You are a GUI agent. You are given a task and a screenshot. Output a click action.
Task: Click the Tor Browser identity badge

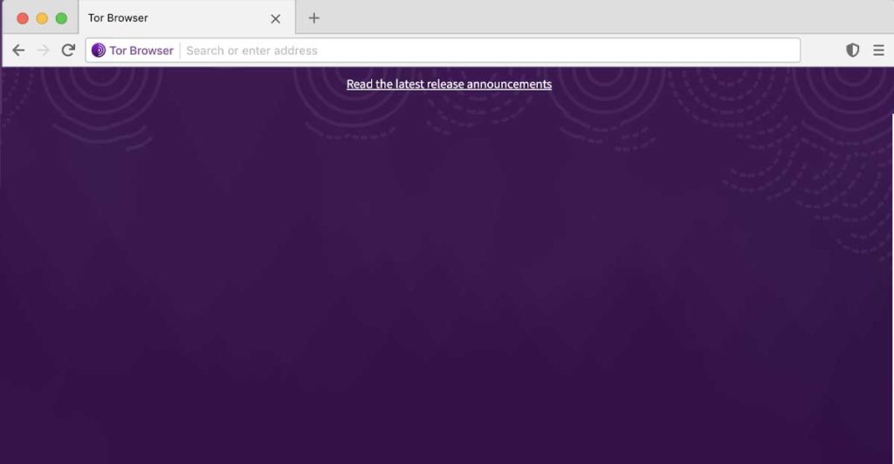click(x=133, y=50)
